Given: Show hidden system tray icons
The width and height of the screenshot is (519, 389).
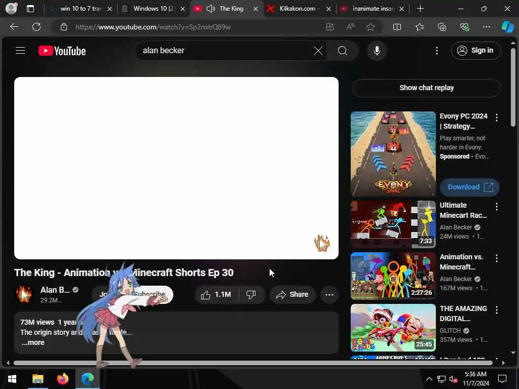Looking at the screenshot, I should click(x=429, y=379).
